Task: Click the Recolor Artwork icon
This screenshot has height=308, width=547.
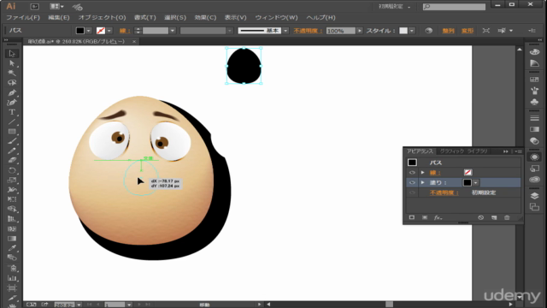Action: coord(429,31)
